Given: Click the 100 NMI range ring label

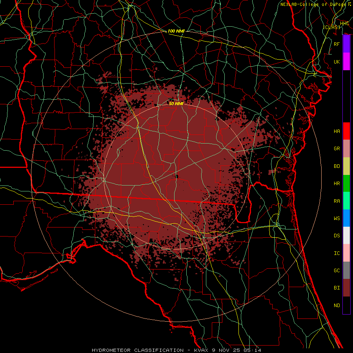Looking at the screenshot, I should 176,31.
